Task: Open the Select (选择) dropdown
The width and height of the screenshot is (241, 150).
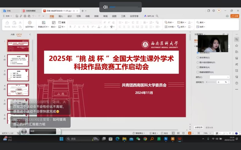Action: [201, 27]
